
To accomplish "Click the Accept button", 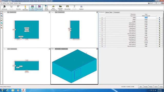I will click(x=161, y=87).
